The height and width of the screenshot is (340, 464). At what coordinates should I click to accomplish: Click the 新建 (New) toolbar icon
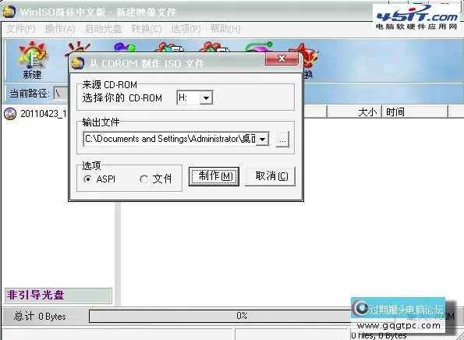click(x=32, y=60)
